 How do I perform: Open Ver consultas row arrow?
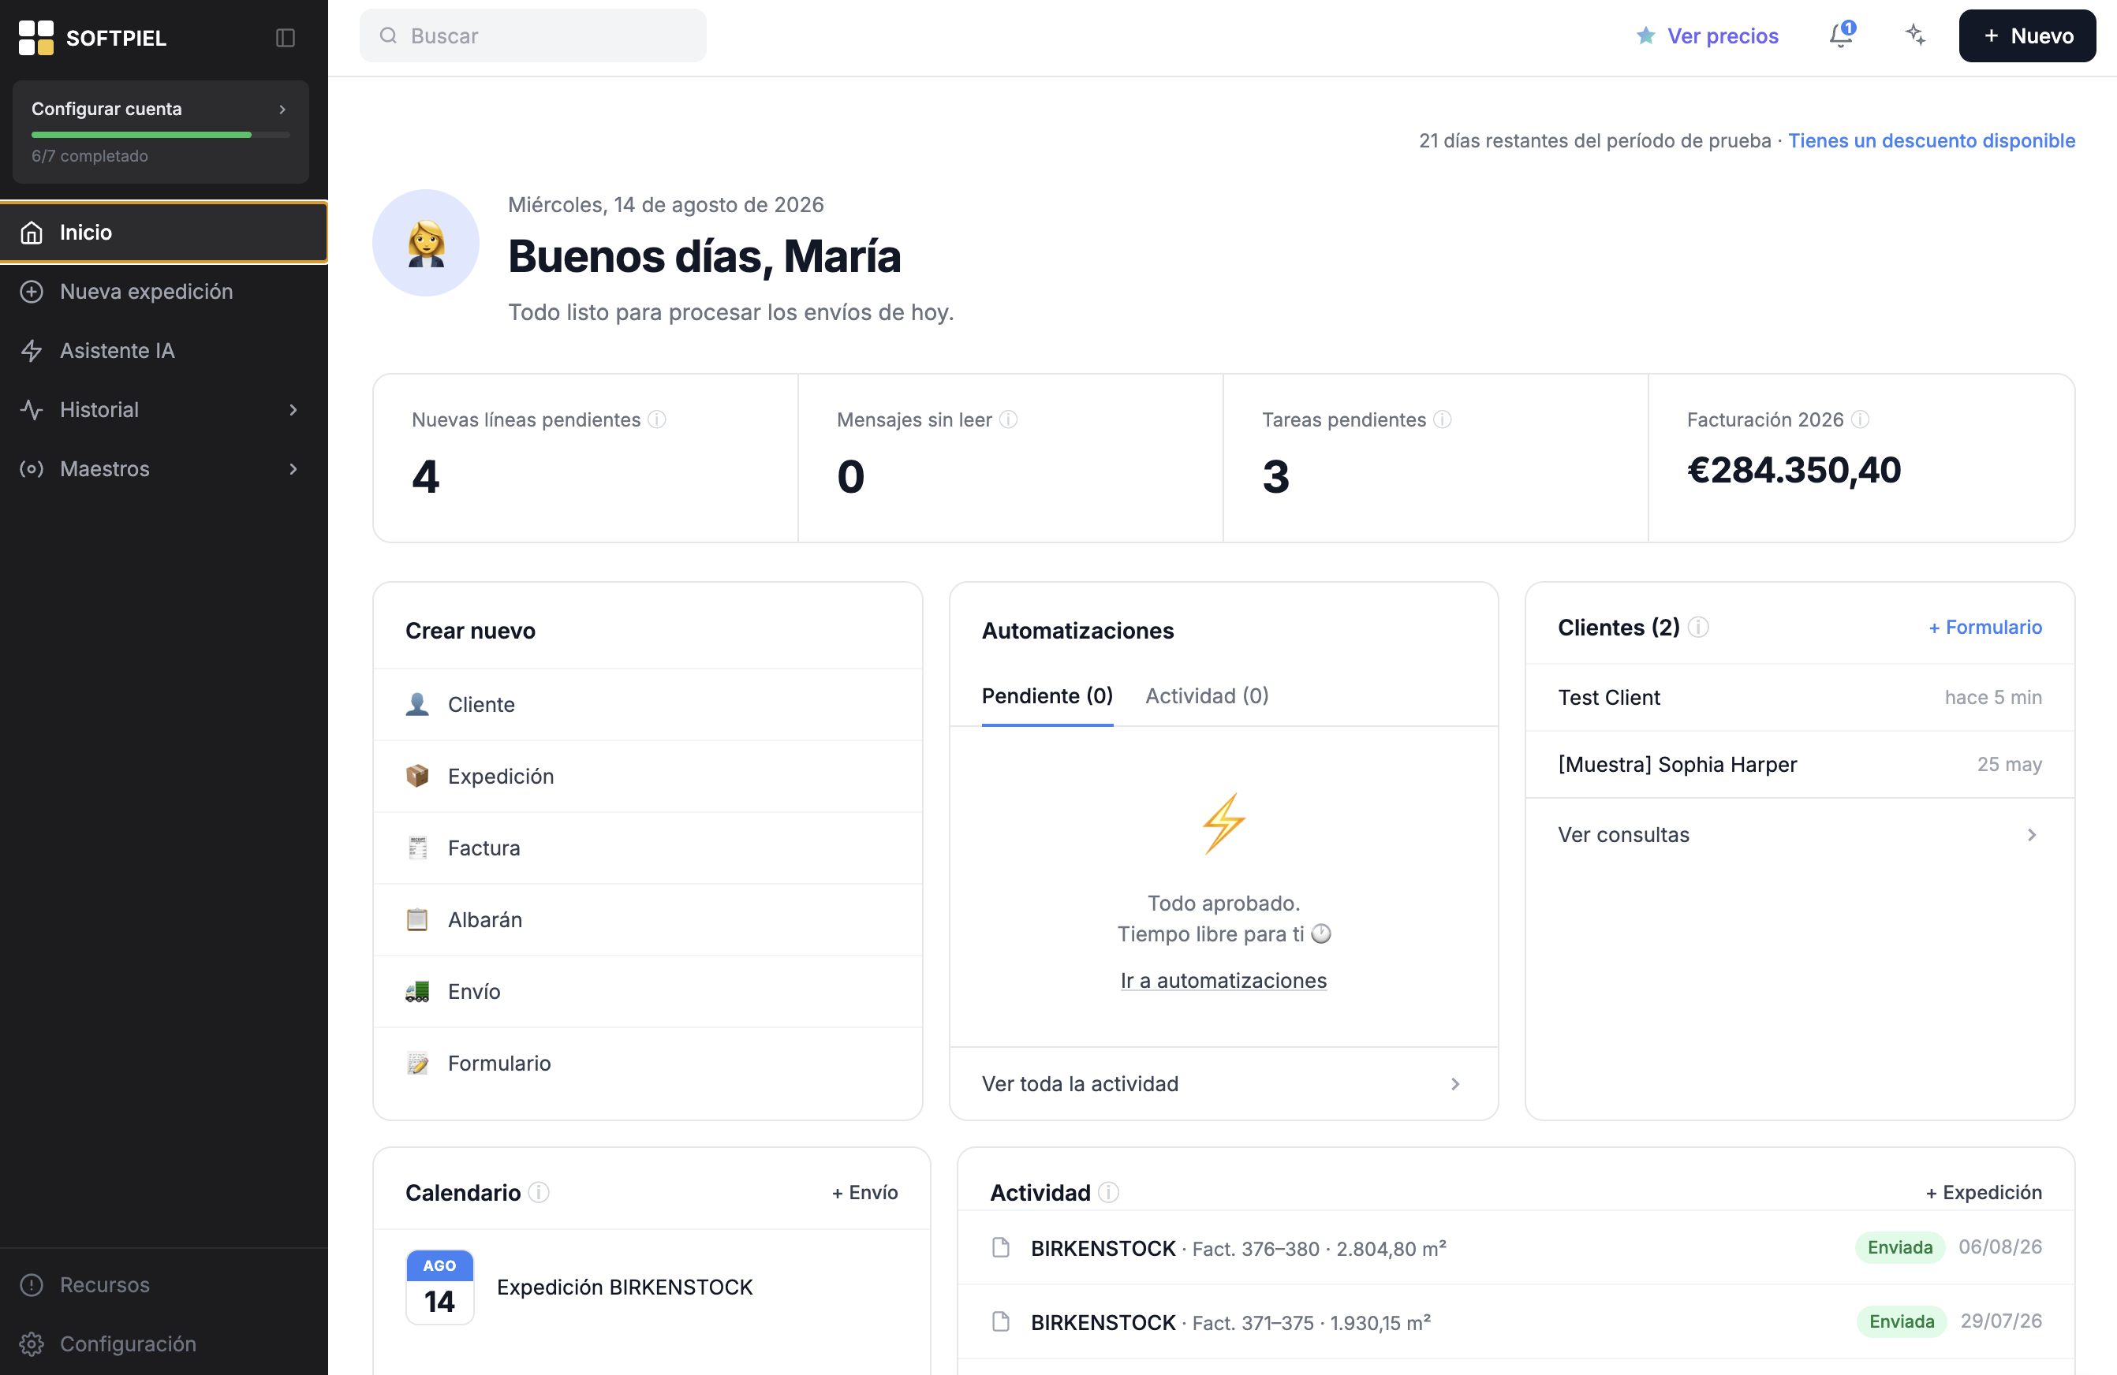pyautogui.click(x=2032, y=834)
